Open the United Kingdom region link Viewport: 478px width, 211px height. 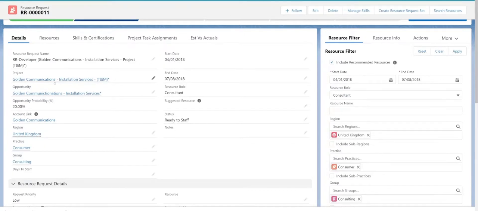(27, 134)
